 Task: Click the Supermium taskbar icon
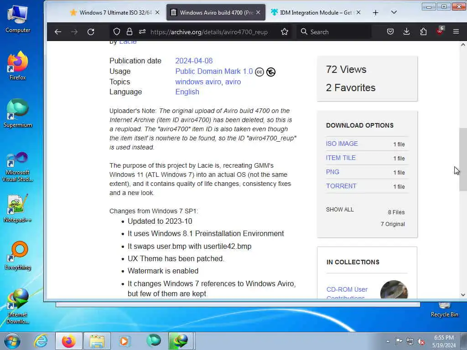(154, 340)
